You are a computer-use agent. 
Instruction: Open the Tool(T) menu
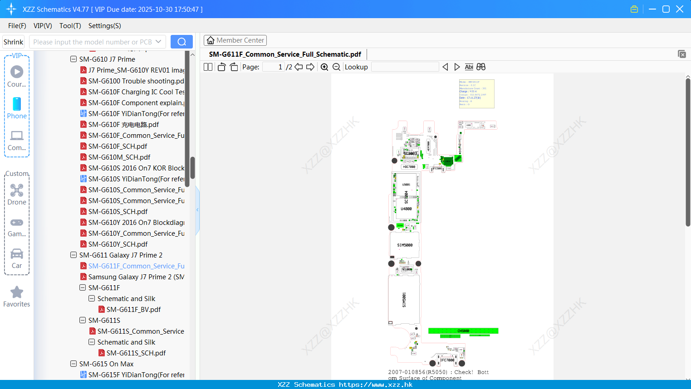(x=70, y=26)
